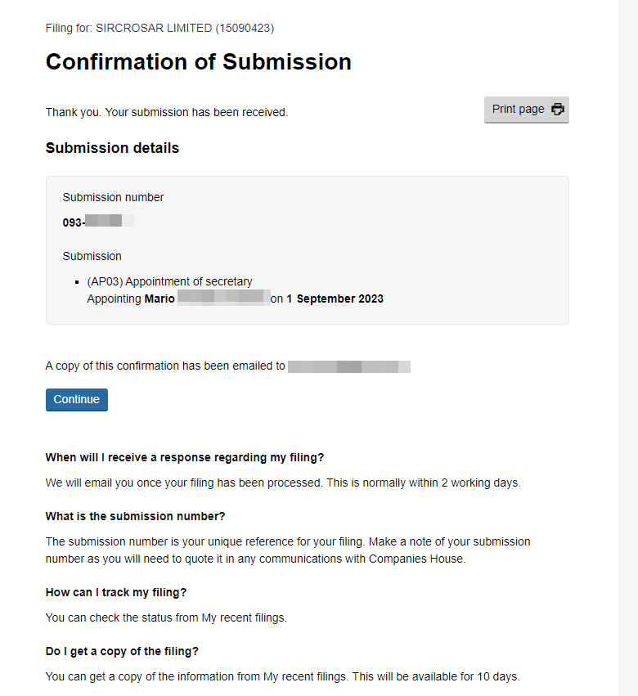The height and width of the screenshot is (696, 638).
Task: Click the AP03 Appointment of secretary entry
Action: click(170, 282)
